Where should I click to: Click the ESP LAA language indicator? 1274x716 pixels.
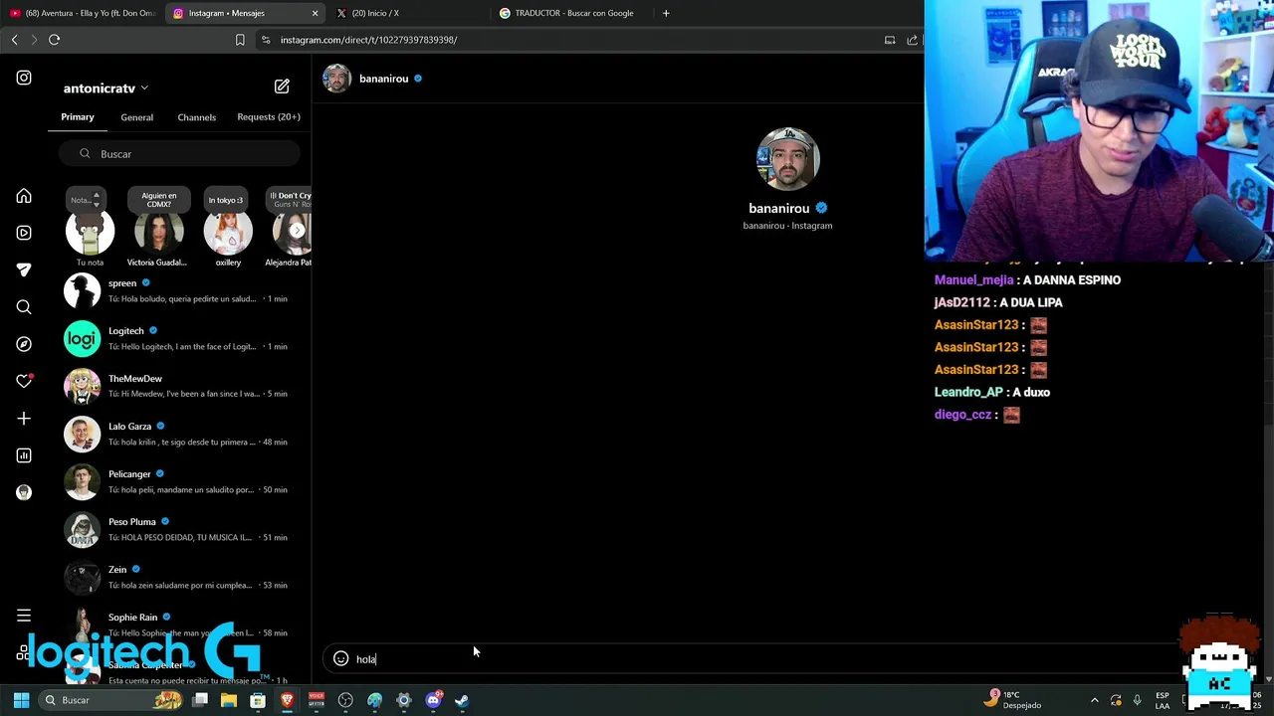point(1163,700)
